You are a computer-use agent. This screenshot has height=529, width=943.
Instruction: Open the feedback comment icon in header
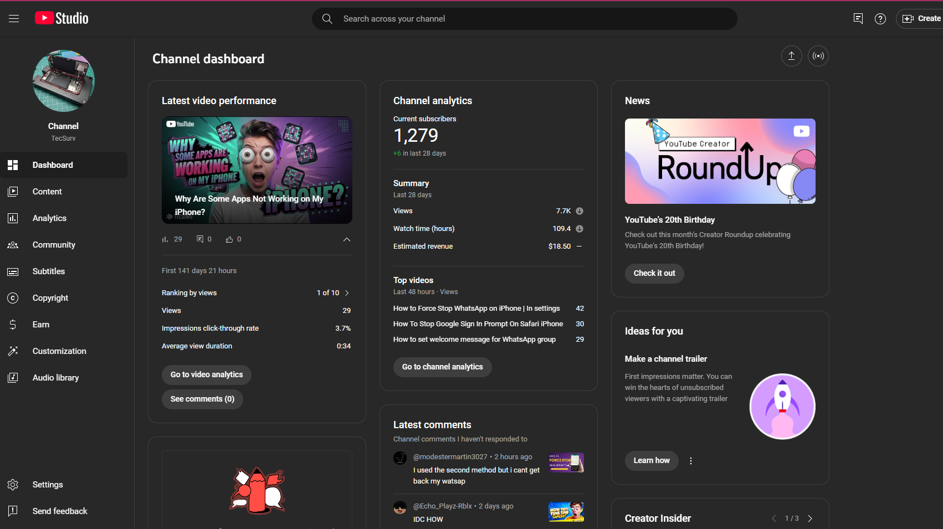[x=858, y=19]
